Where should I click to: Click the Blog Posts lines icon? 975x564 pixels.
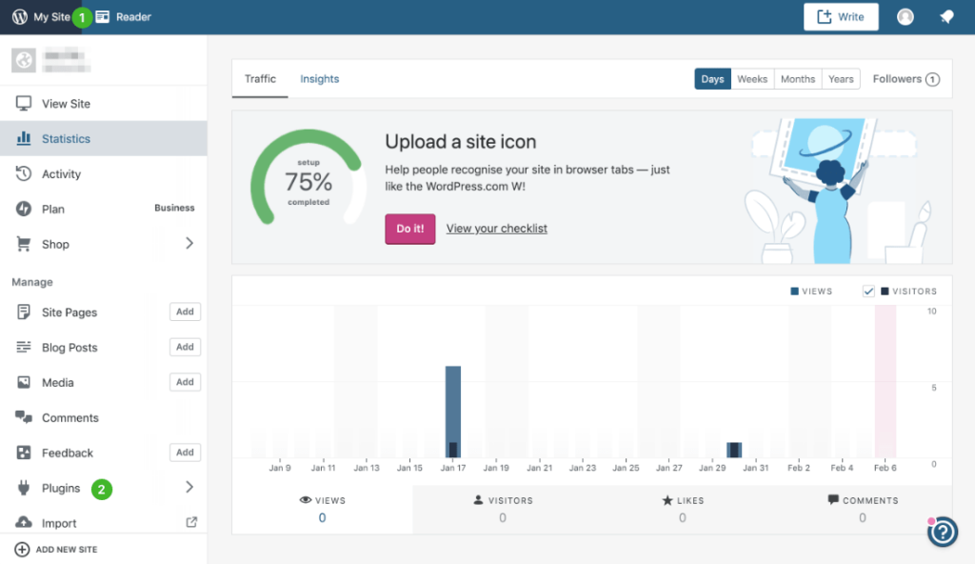(24, 347)
